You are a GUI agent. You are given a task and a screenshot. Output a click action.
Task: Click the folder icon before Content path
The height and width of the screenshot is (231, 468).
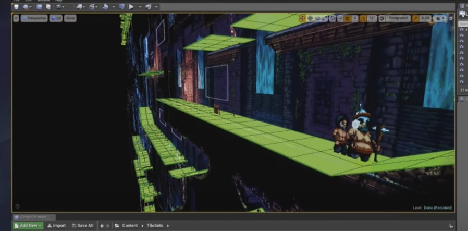coord(117,226)
